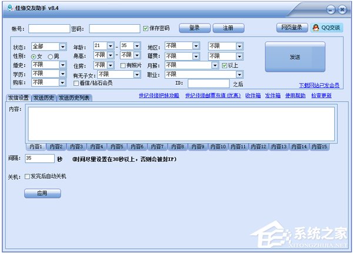The image size is (353, 253).
Task: Open the 检查更新 link
Action: [x=321, y=95]
